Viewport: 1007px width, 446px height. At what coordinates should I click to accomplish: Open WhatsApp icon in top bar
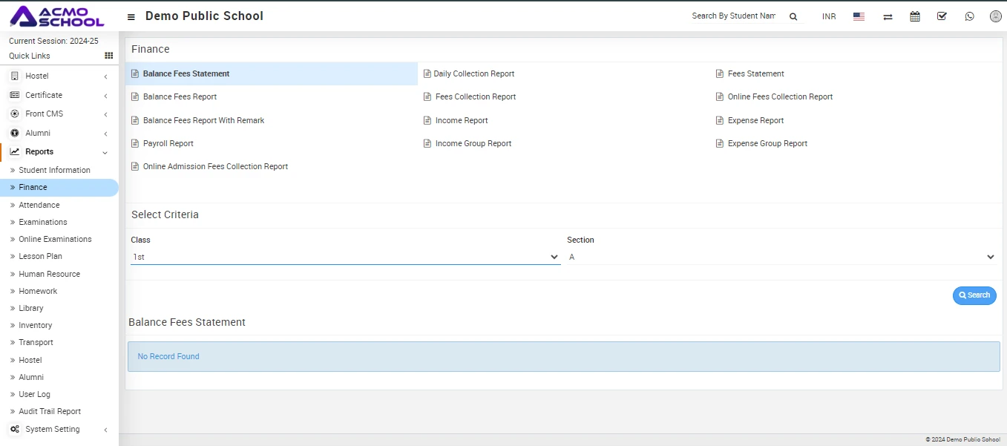coord(969,16)
